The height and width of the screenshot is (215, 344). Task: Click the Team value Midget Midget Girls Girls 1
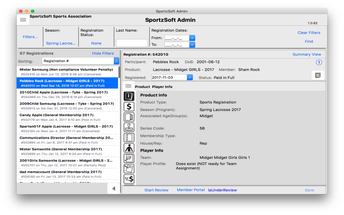224,157
